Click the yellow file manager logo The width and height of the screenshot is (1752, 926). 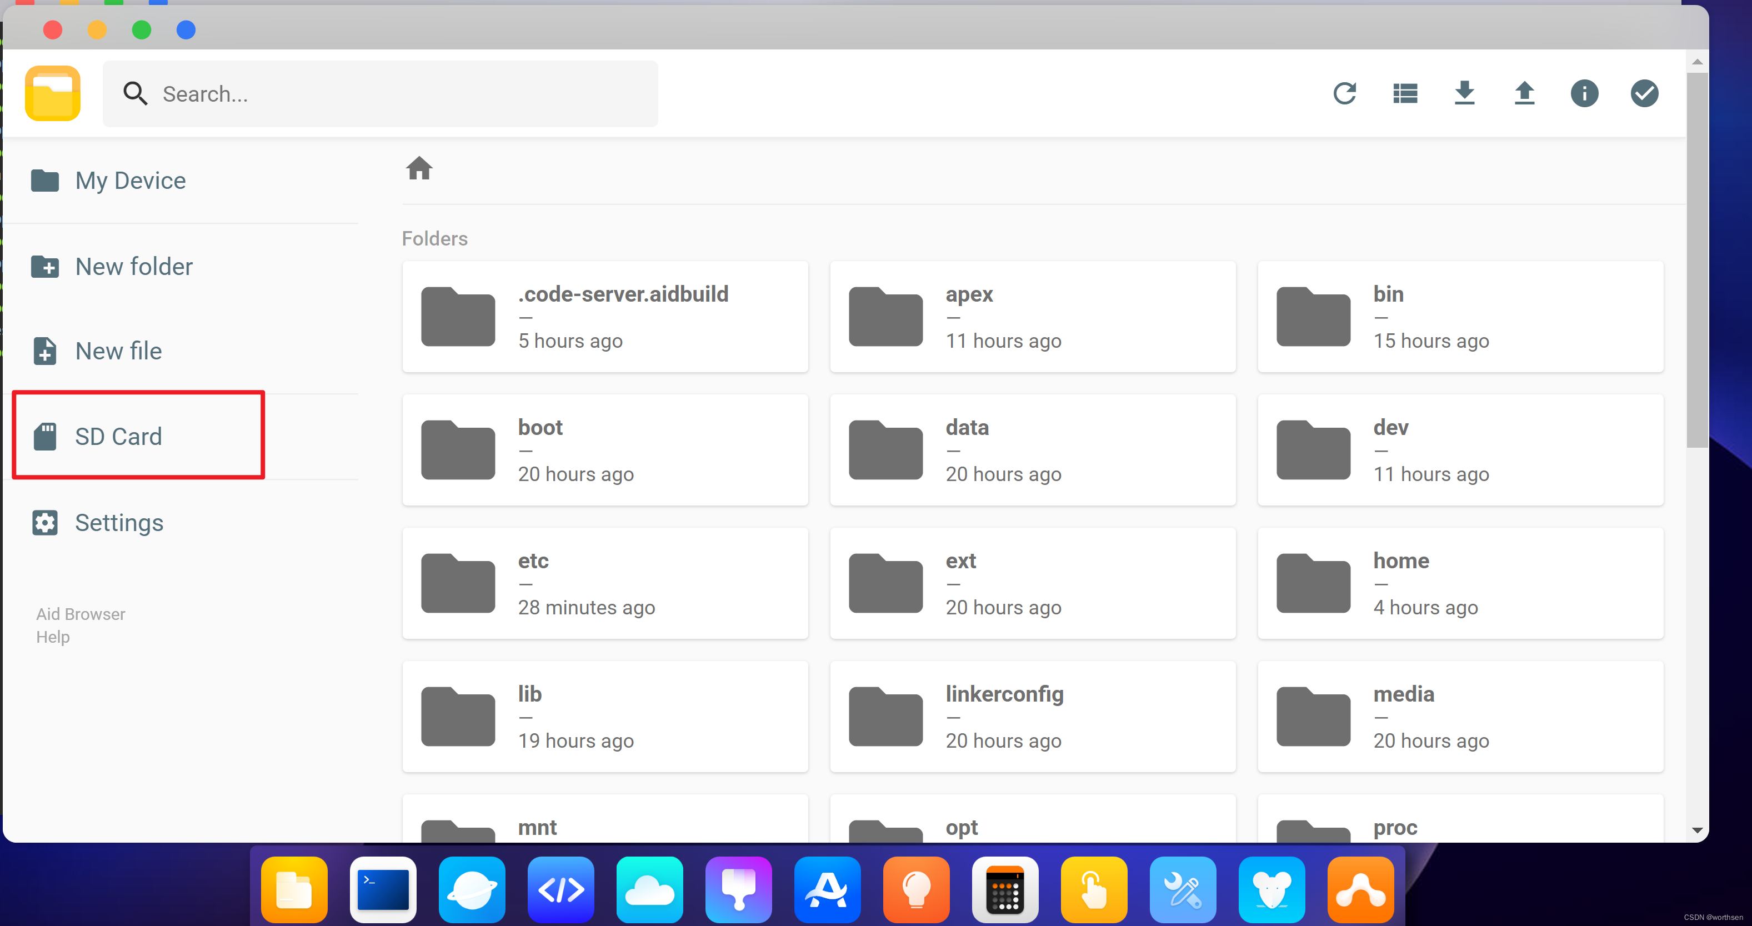click(x=53, y=93)
